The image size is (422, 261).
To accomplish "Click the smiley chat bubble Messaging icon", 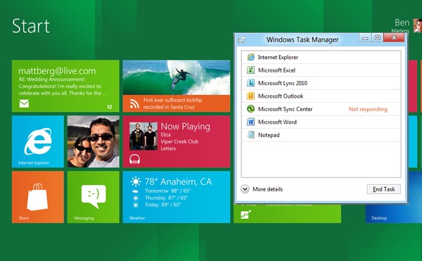I will [94, 196].
